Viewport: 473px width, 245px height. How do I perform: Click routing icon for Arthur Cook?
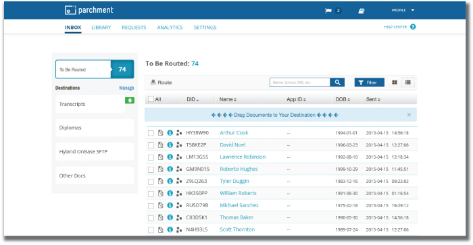click(179, 132)
